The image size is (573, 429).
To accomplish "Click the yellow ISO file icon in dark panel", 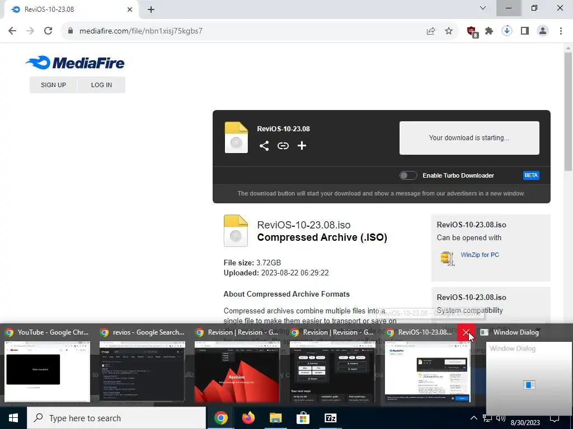I will point(236,137).
